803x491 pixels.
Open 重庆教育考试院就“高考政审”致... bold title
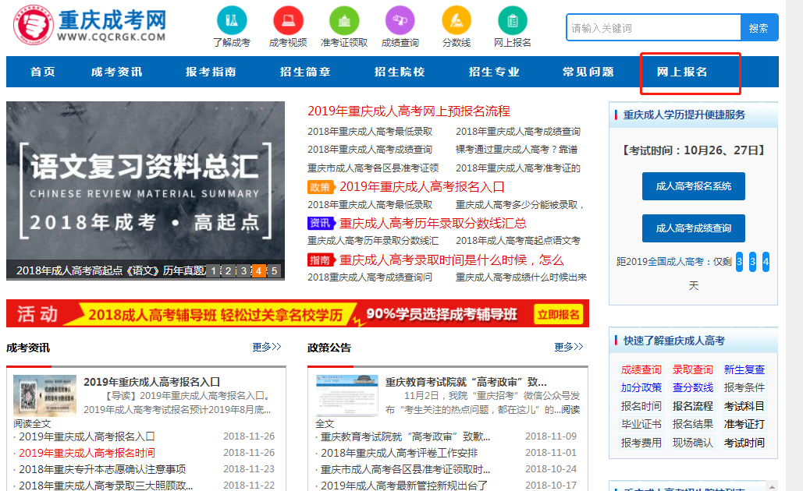coord(466,382)
